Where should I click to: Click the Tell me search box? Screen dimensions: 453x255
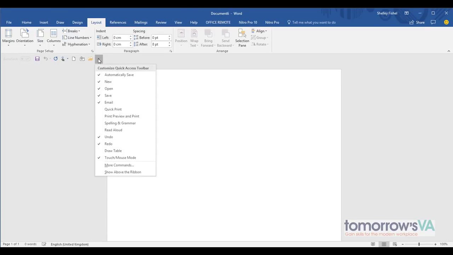311,22
